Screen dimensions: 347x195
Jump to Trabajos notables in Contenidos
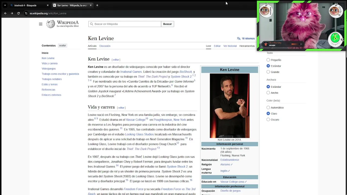click(x=52, y=79)
